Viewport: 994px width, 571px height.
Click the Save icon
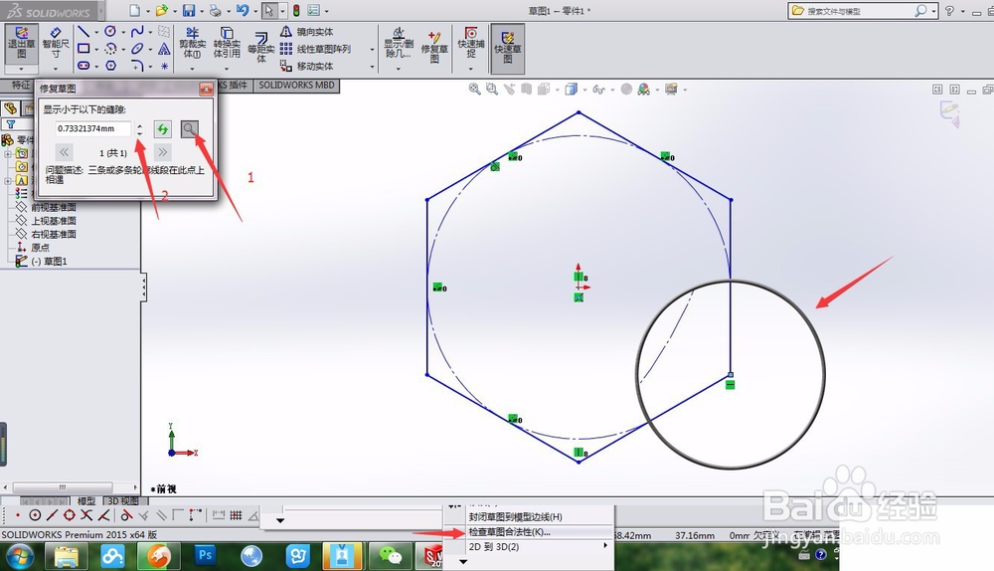click(188, 10)
